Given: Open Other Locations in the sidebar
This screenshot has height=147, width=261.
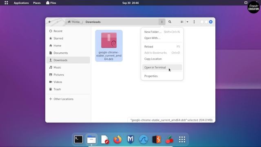Looking at the screenshot, I should pyautogui.click(x=68, y=99).
